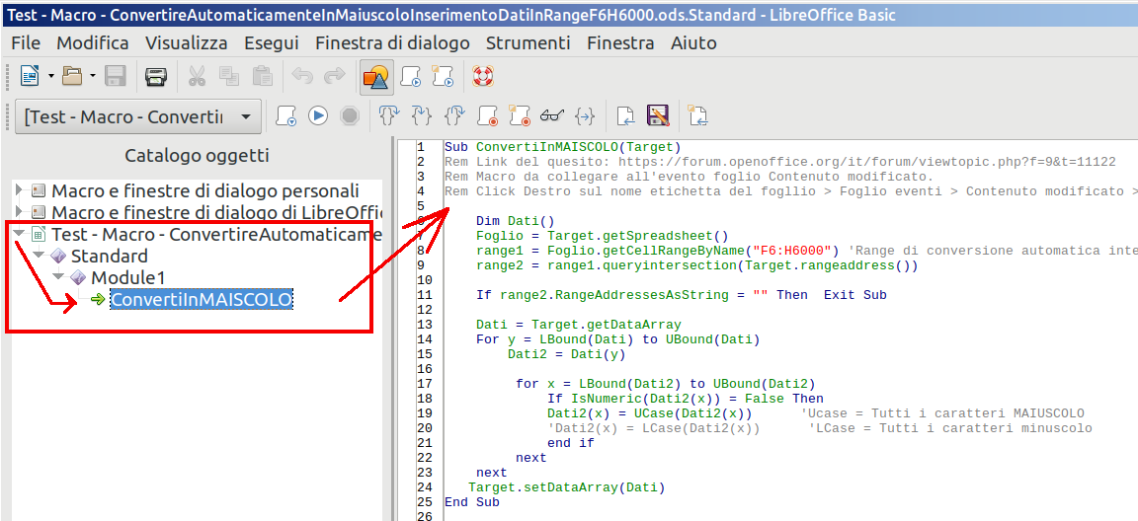Screen dimensions: 1138x521
Task: Click the New document icon
Action: coord(29,76)
